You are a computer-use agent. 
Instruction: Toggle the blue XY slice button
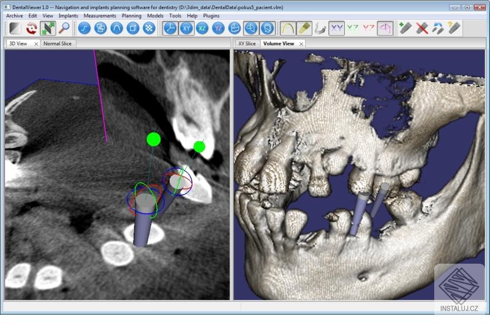pyautogui.click(x=186, y=28)
